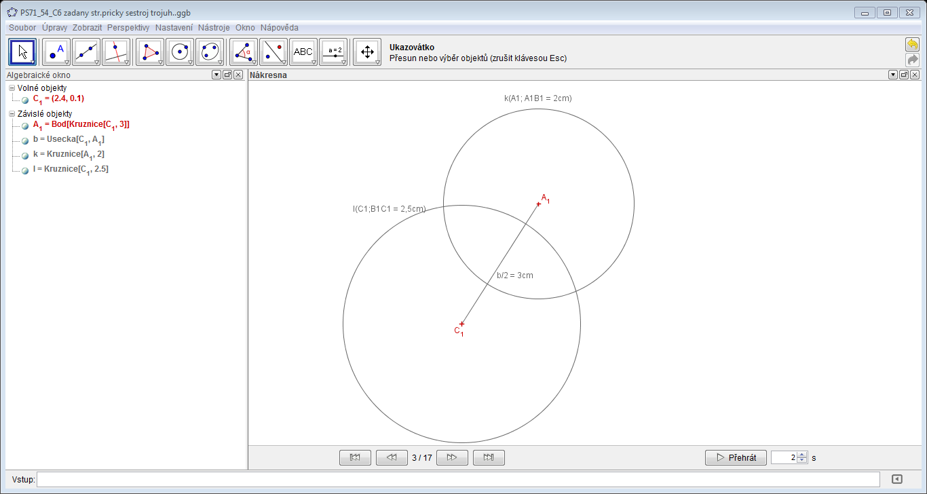The image size is (927, 494).
Task: Open the Zobrazit menu
Action: 87,28
